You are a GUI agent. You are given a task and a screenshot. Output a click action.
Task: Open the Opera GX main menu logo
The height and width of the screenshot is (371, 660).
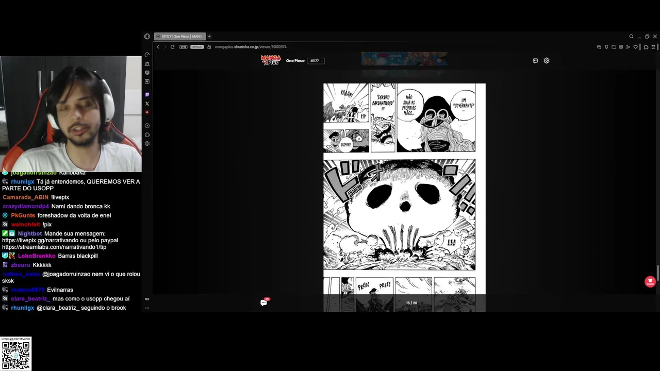click(147, 37)
